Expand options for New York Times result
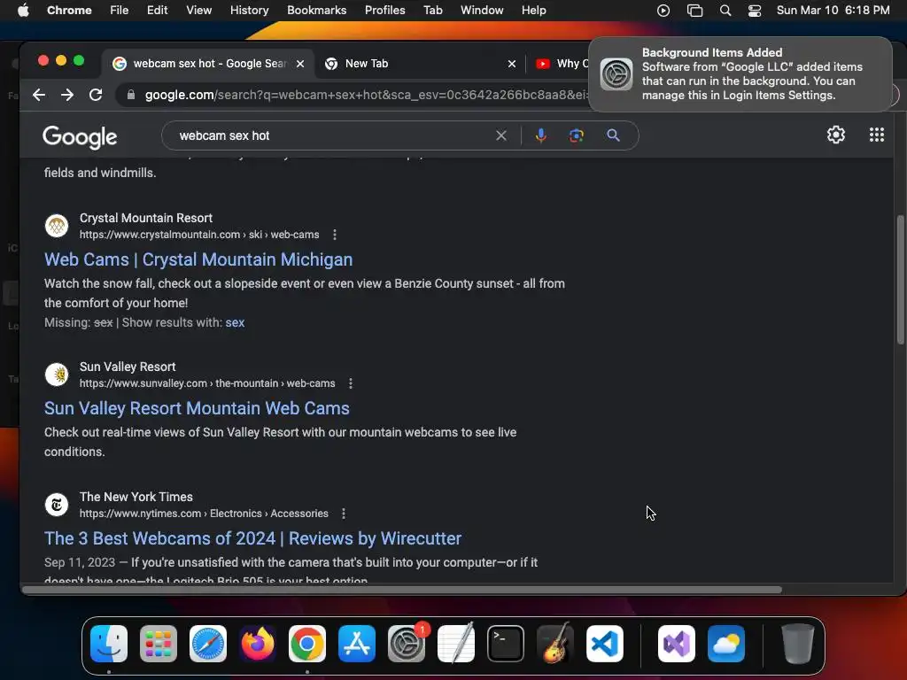Image resolution: width=907 pixels, height=680 pixels. click(x=343, y=514)
